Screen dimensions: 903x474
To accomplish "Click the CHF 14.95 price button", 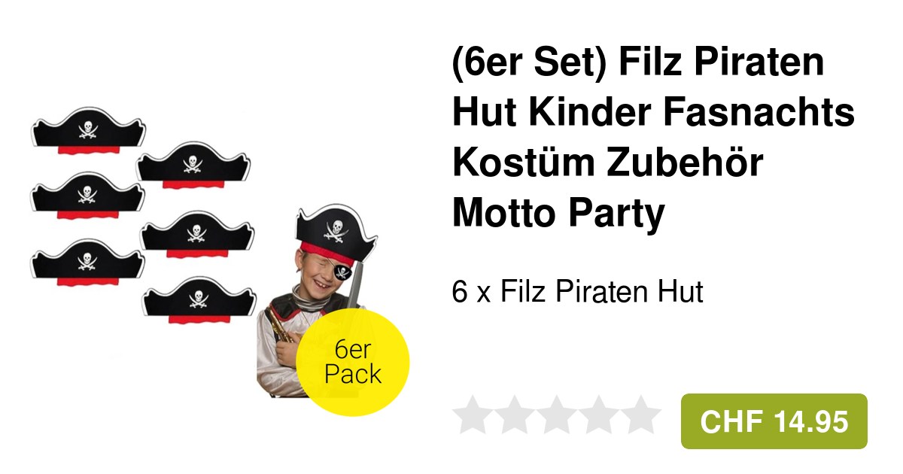I will click(774, 421).
